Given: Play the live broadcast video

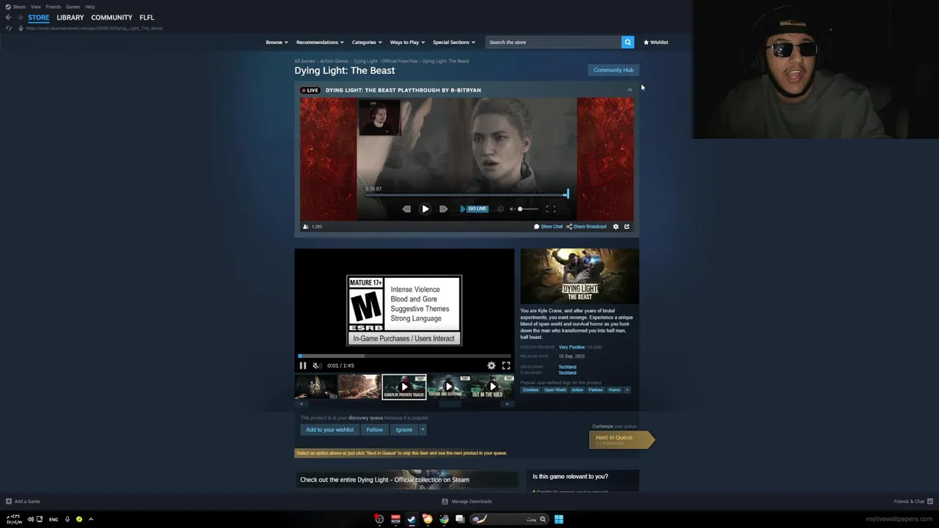Looking at the screenshot, I should click(x=425, y=209).
